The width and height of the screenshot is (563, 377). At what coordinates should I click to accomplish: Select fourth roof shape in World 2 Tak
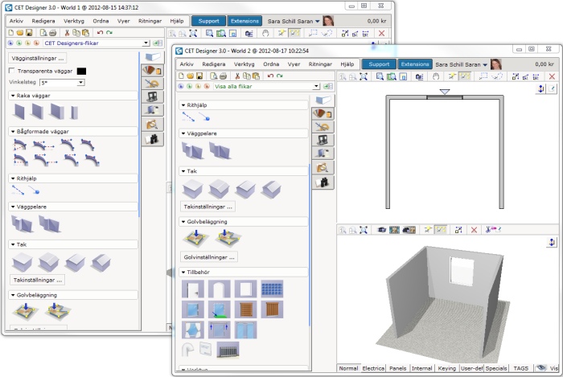(272, 189)
